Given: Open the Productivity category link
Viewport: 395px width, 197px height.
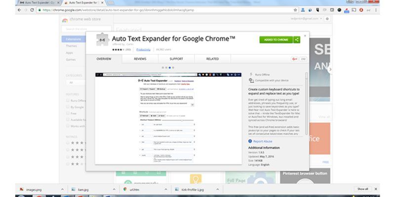Looking at the screenshot, I should pyautogui.click(x=143, y=50).
